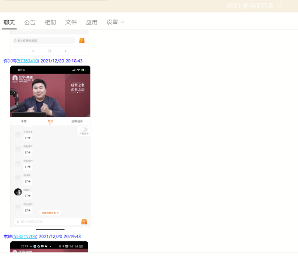
Task: Click the new messages orange pill button
Action: (x=50, y=213)
